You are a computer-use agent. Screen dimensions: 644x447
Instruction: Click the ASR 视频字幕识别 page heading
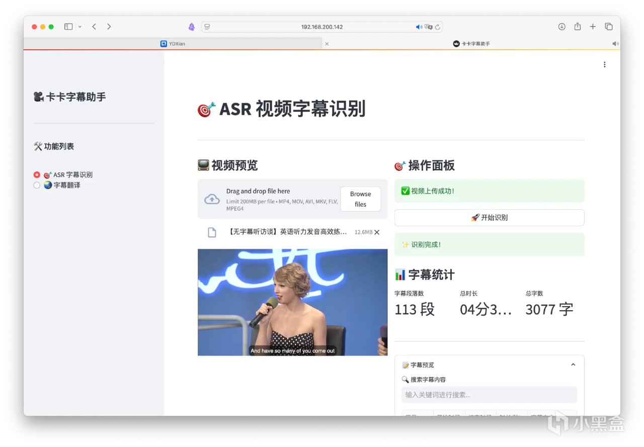[x=281, y=109]
